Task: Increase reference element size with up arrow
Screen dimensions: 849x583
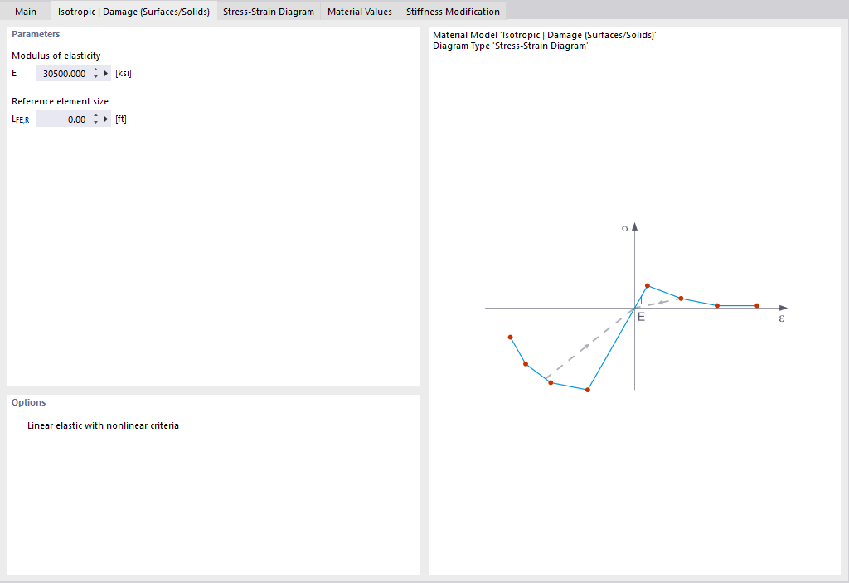Action: pyautogui.click(x=96, y=116)
